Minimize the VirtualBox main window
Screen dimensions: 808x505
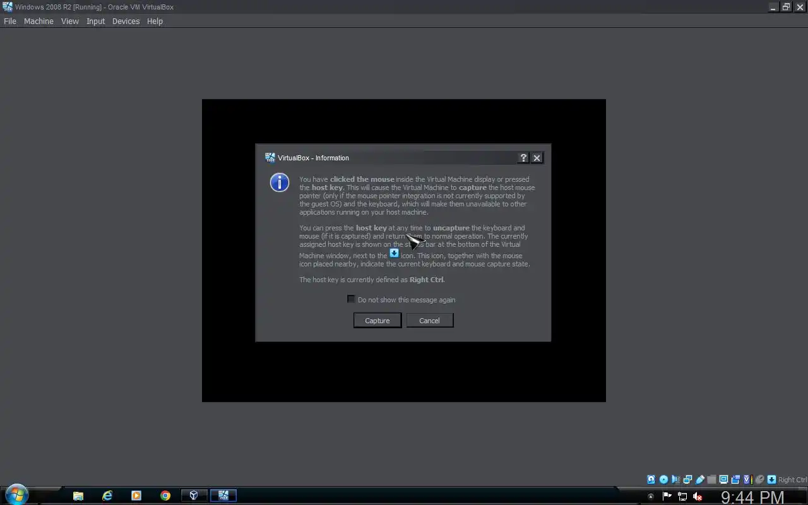pyautogui.click(x=773, y=7)
